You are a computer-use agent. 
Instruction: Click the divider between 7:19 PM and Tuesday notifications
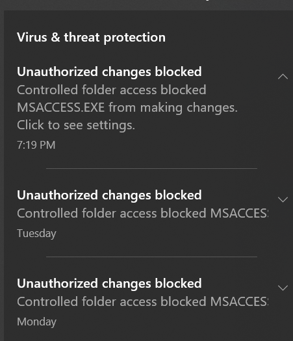[x=151, y=168]
